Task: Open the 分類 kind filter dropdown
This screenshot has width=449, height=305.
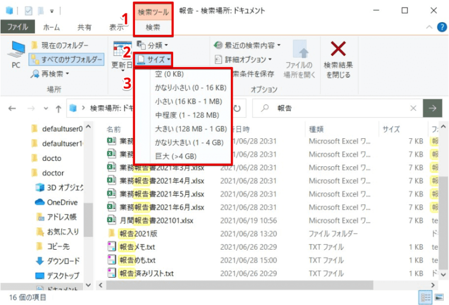Action: 153,45
